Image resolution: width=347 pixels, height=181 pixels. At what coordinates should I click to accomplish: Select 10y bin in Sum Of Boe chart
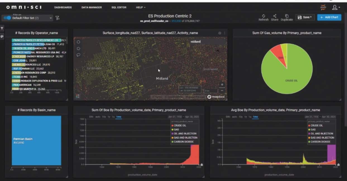click(104, 117)
